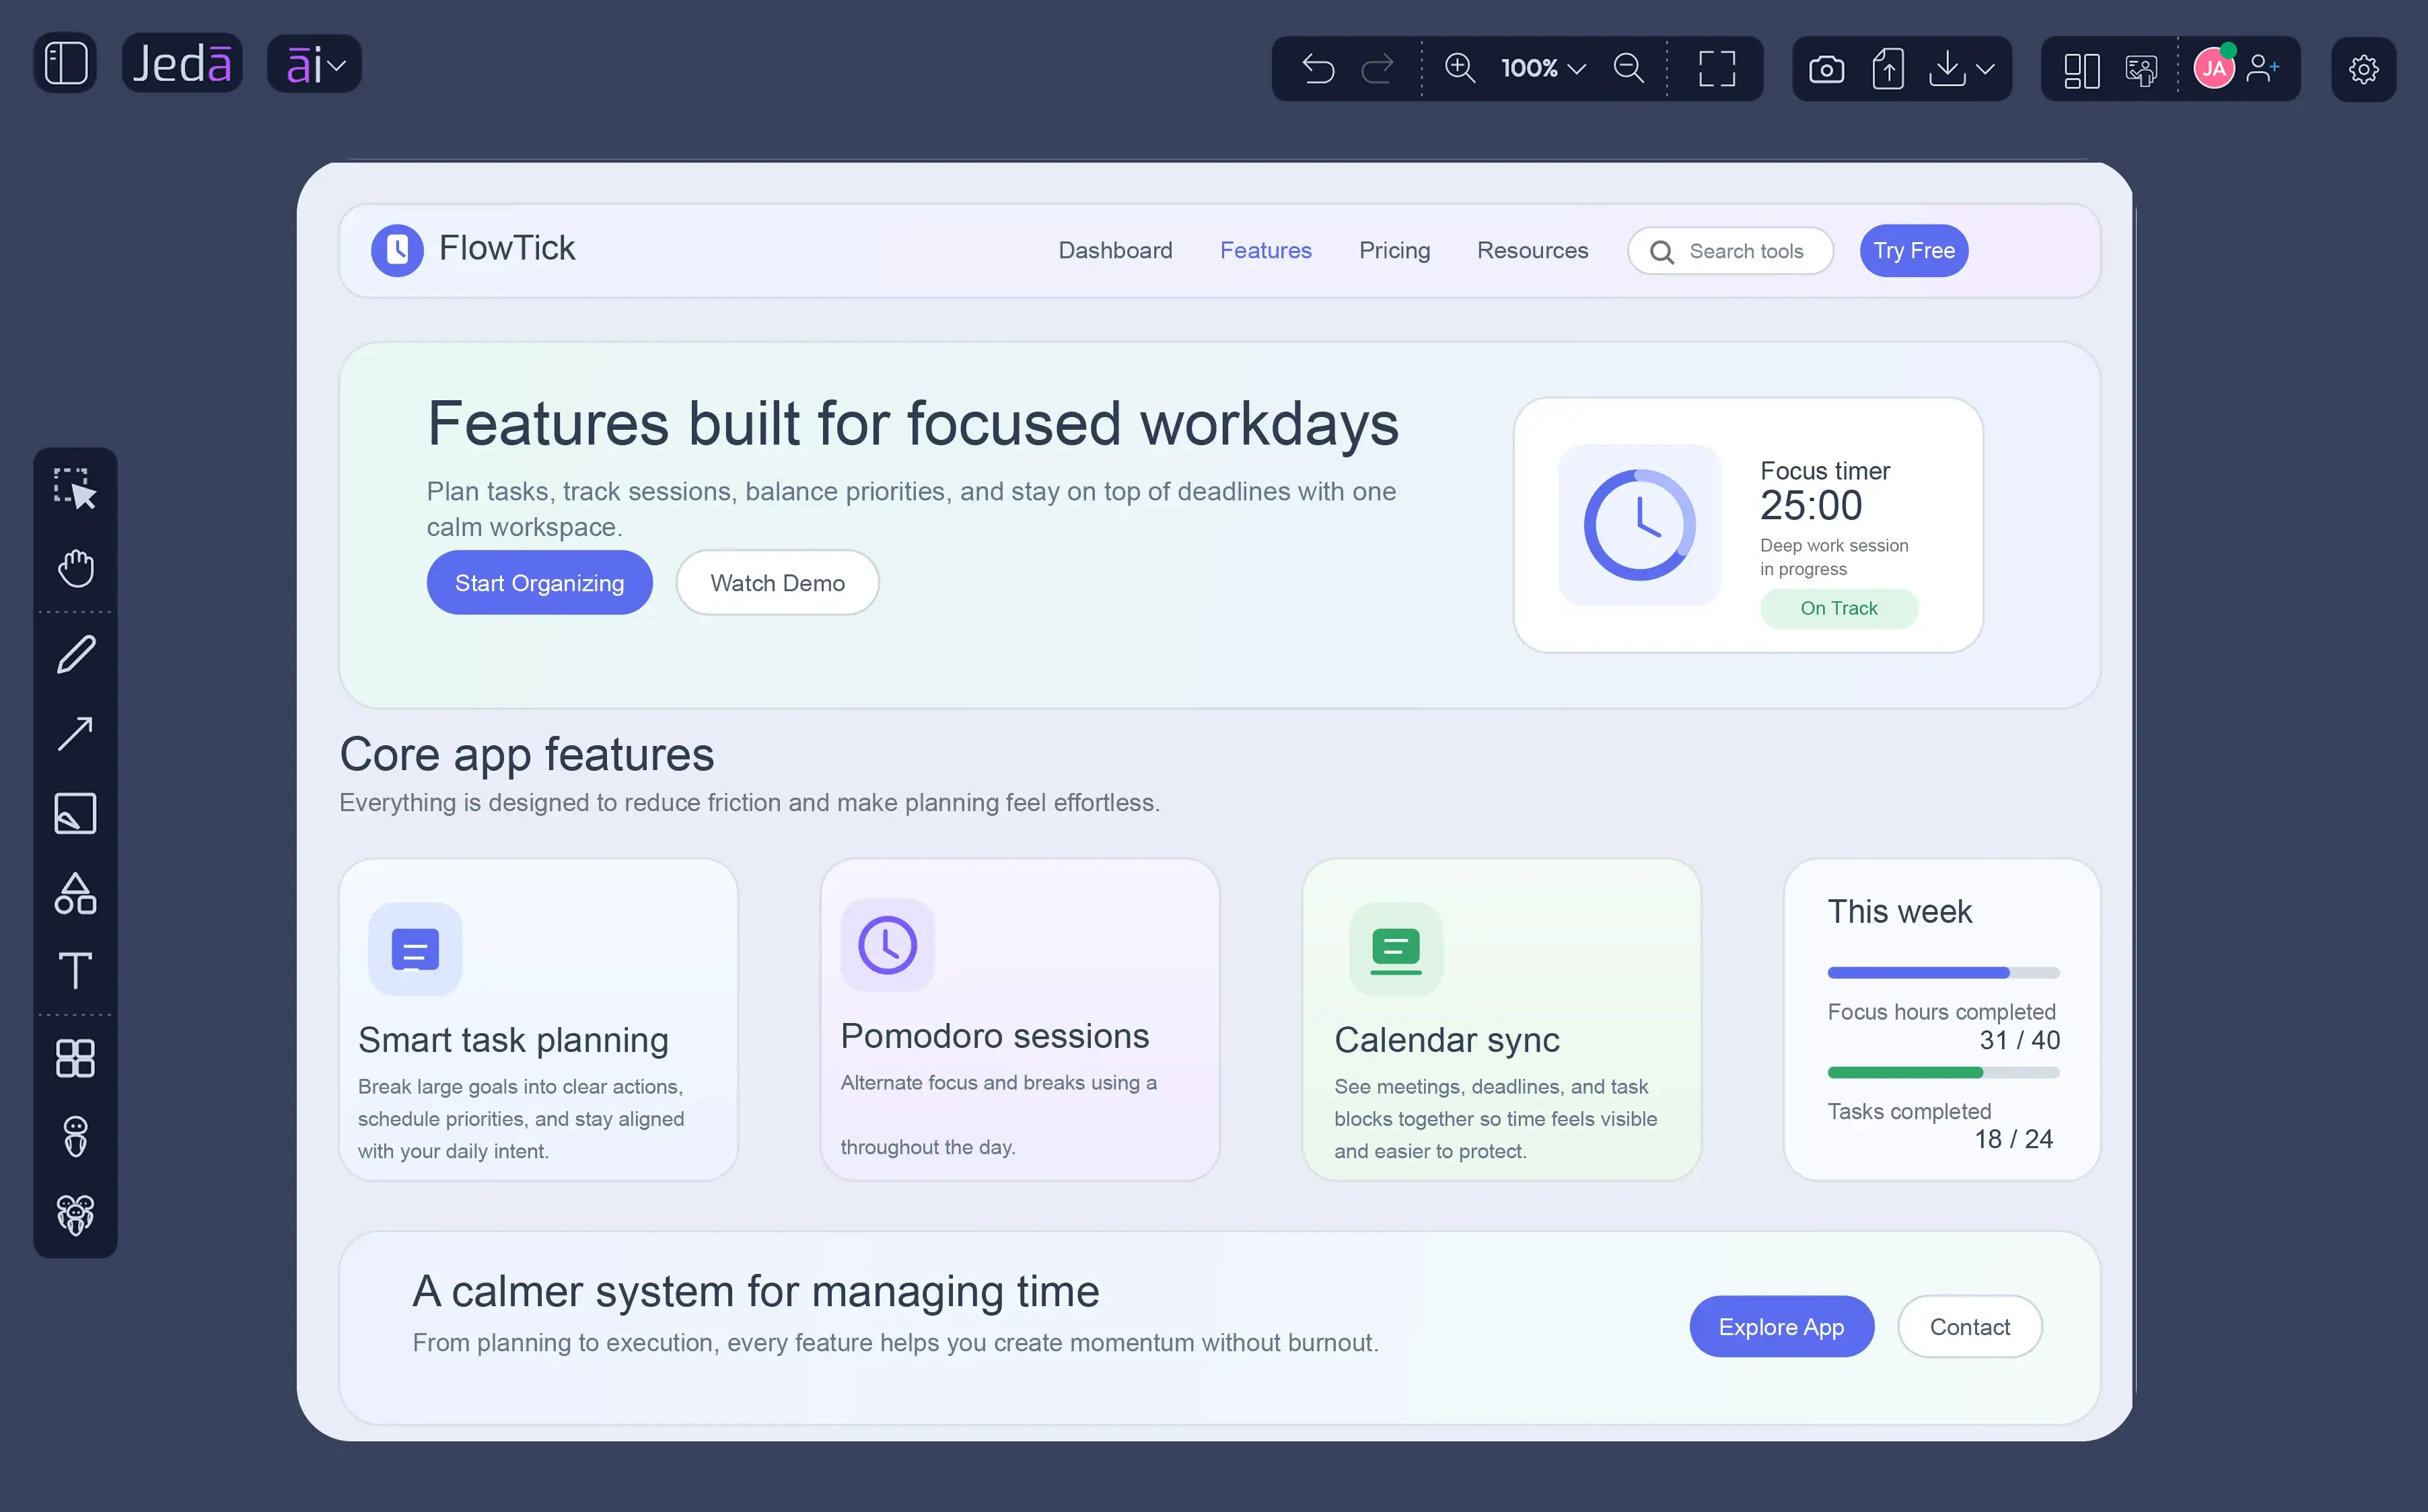Click the redo arrow
The width and height of the screenshot is (2428, 1512).
tap(1378, 69)
